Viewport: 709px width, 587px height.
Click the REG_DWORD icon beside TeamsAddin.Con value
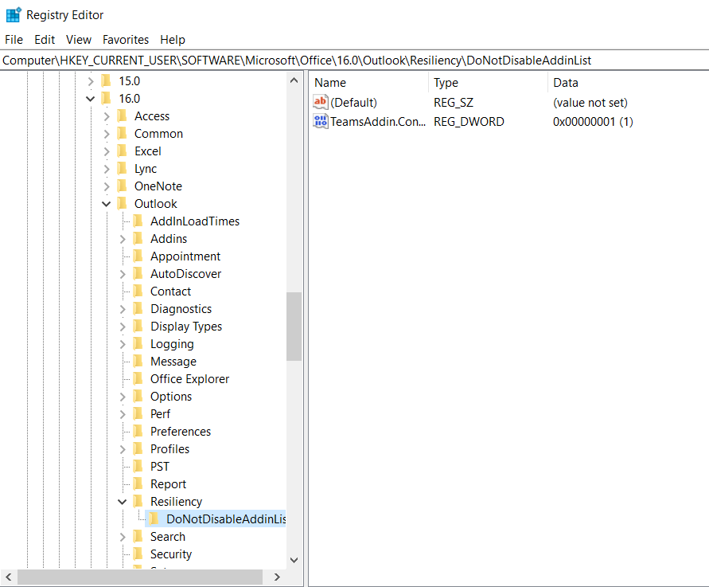click(320, 121)
